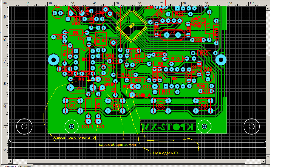The width and height of the screenshot is (295, 167).
Task: Click the KPOT2-XM board label
Action: (167, 127)
